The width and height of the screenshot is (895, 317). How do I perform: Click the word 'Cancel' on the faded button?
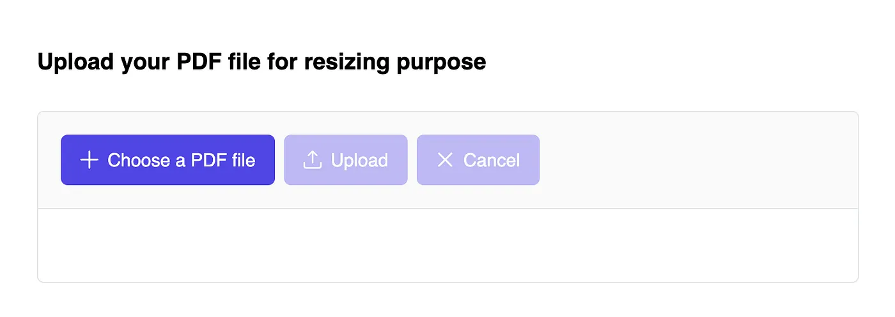pyautogui.click(x=492, y=160)
